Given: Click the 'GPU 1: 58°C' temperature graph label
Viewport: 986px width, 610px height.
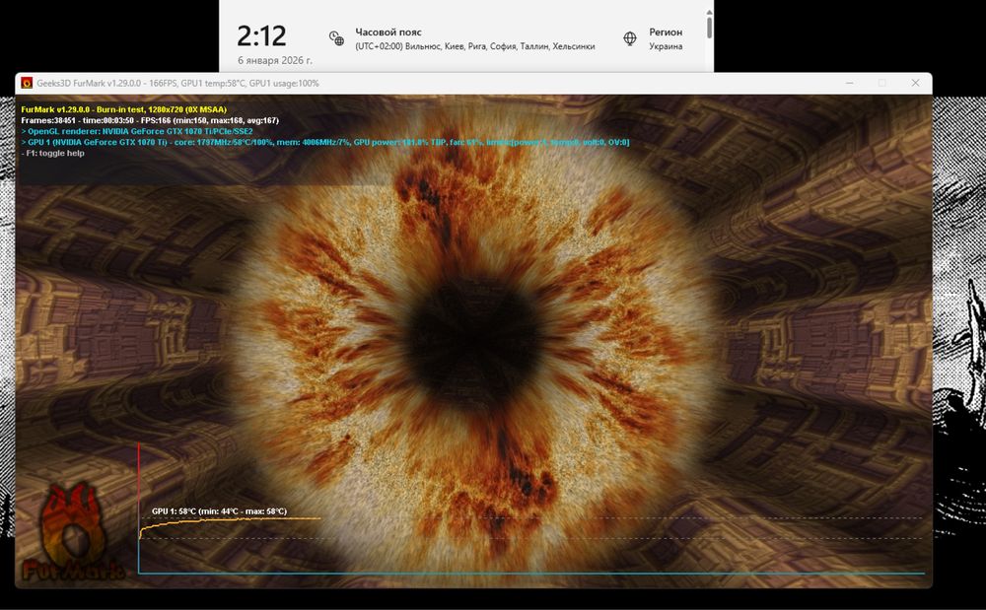Looking at the screenshot, I should [x=219, y=511].
